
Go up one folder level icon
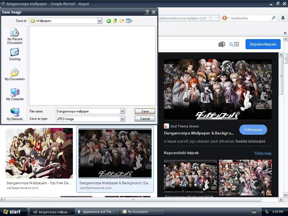[x=115, y=21]
